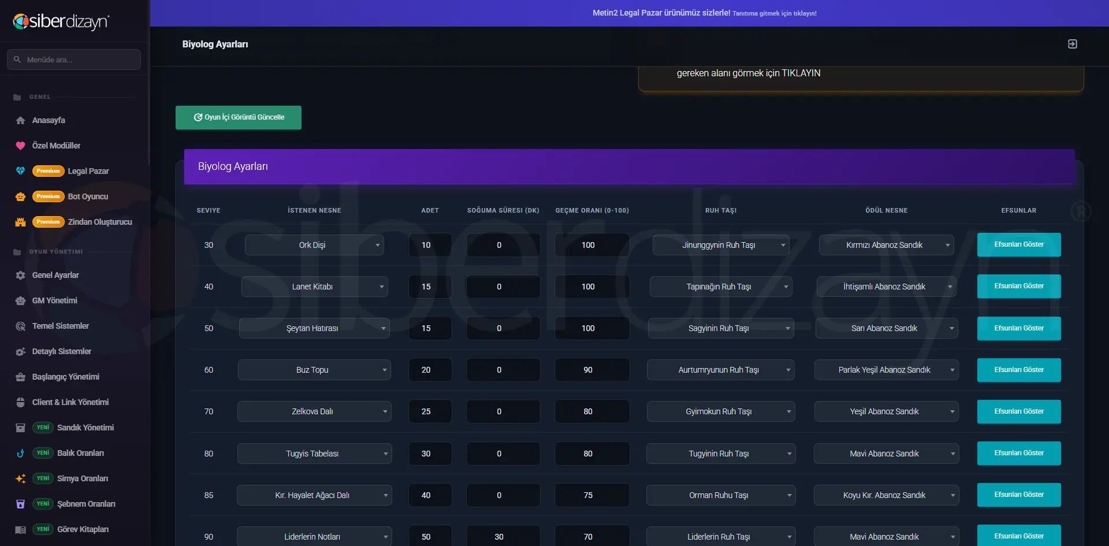This screenshot has width=1109, height=546.
Task: Click the quantity field showing 40 for level 85
Action: (430, 495)
